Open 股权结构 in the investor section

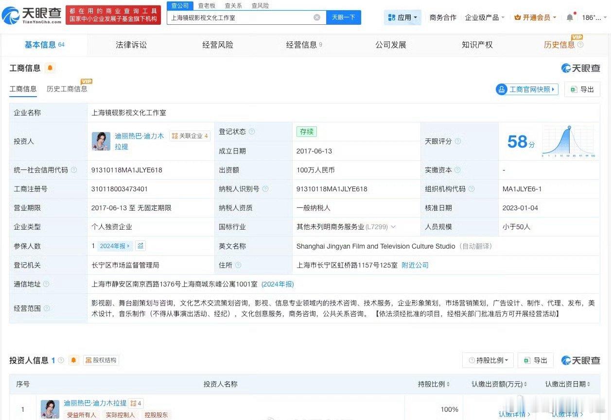(x=100, y=360)
